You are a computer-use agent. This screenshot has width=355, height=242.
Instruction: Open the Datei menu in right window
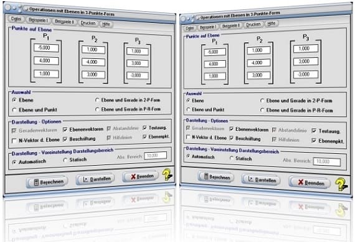189,28
